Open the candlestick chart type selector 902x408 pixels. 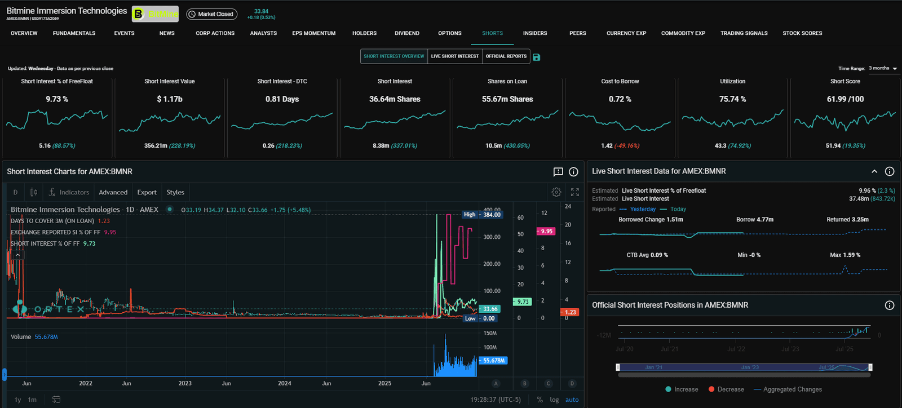[34, 192]
